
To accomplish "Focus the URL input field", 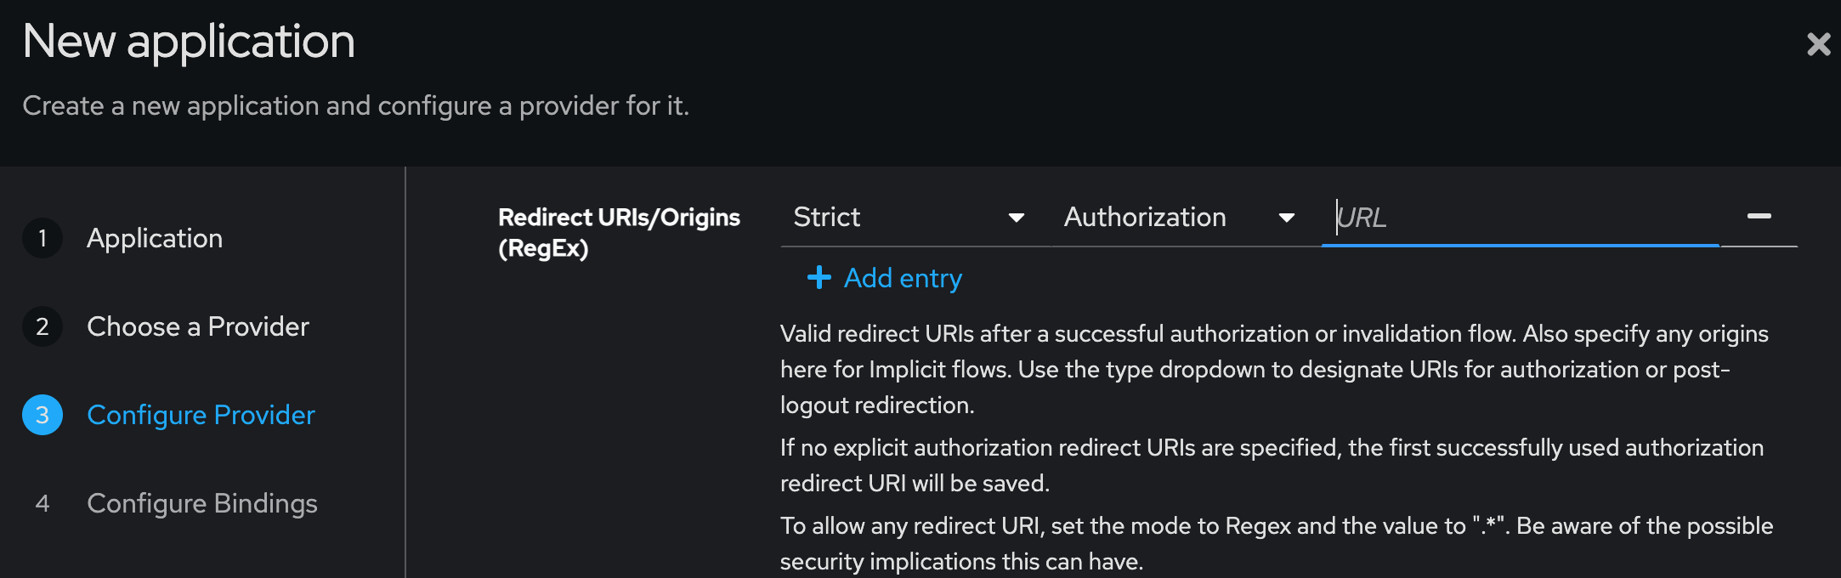I will (x=1521, y=218).
